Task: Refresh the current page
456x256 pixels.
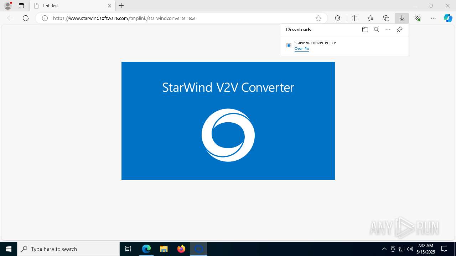Action: click(x=26, y=18)
